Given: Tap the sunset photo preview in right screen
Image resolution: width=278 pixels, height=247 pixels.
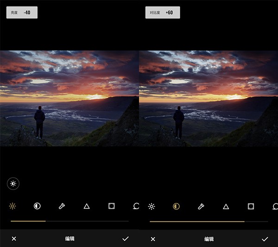Looking at the screenshot, I should click(x=208, y=98).
